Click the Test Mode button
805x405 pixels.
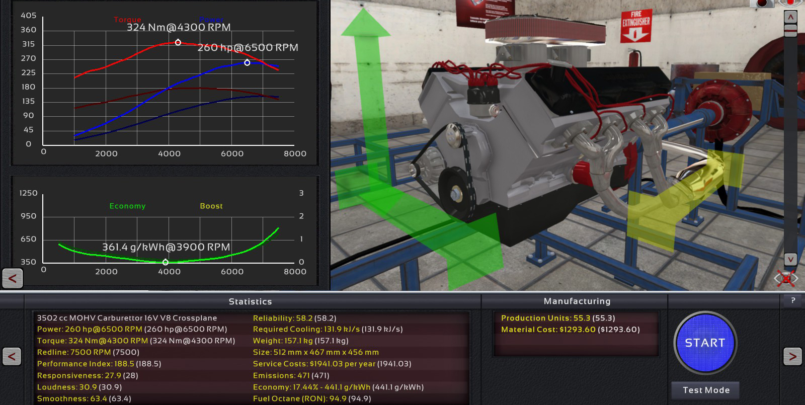tap(706, 390)
